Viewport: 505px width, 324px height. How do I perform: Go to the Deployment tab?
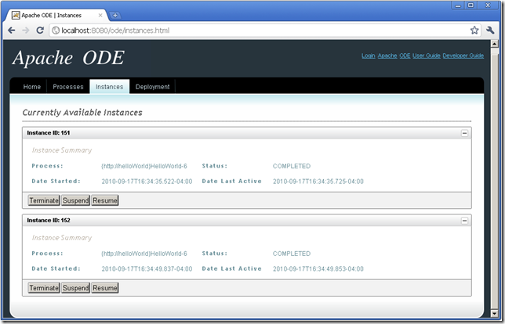tap(152, 87)
